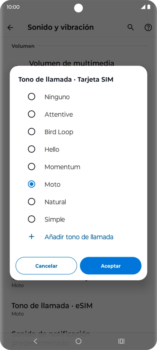Choose the Natural ringtone

(55, 202)
